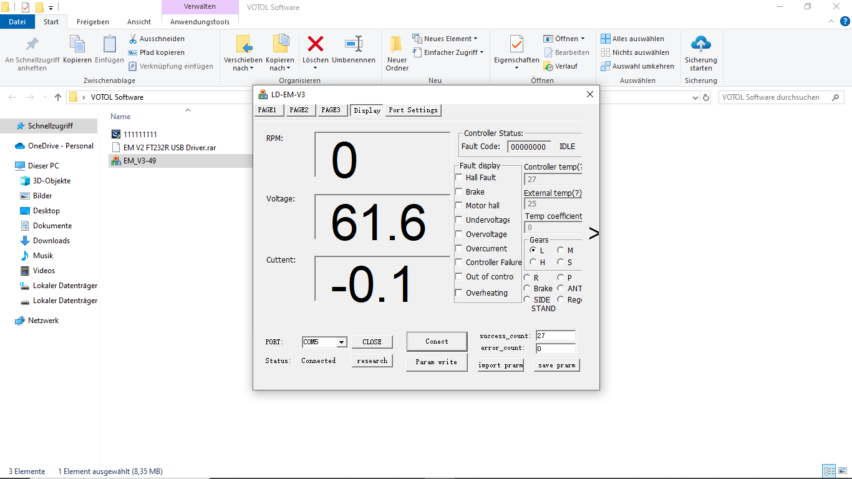Click the Kopieren icon in clipboard group
This screenshot has width=852, height=479.
pyautogui.click(x=77, y=44)
